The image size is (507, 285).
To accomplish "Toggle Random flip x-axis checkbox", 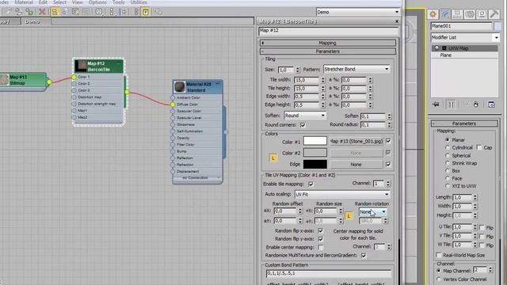I will coord(320,231).
